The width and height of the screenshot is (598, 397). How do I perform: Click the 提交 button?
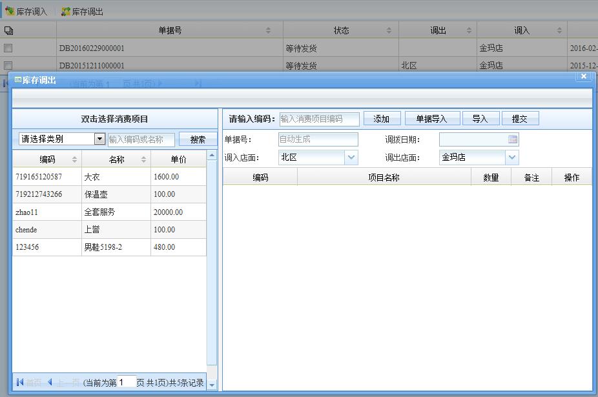point(520,119)
